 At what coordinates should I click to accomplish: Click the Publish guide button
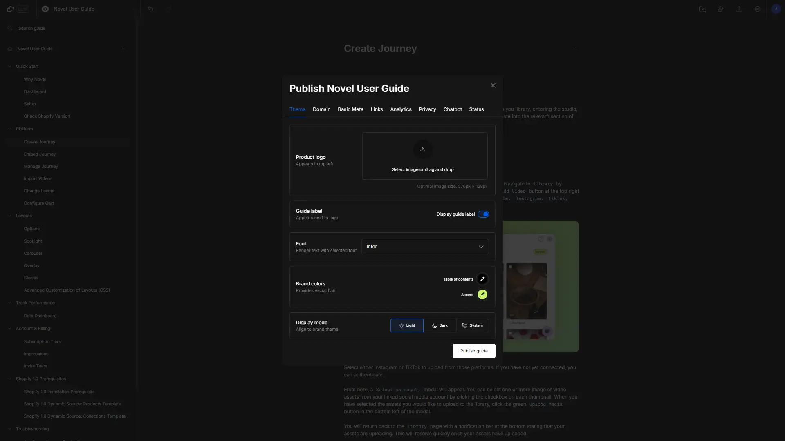tap(474, 350)
